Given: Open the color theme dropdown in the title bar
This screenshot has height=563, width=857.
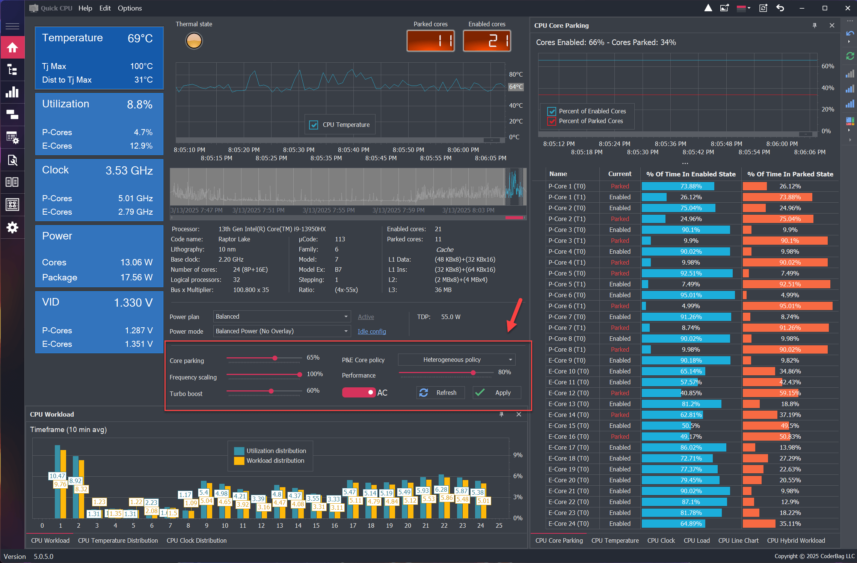Looking at the screenshot, I should pyautogui.click(x=744, y=8).
